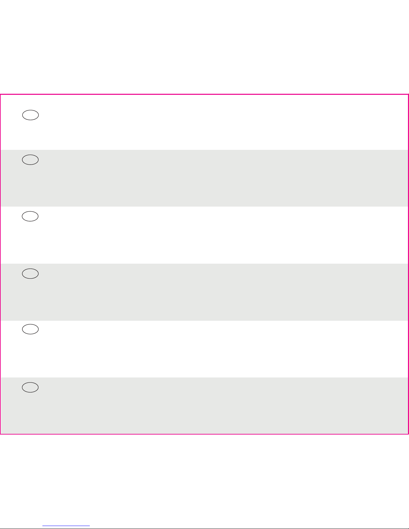Select the first oval option bubble
This screenshot has height=529, width=409.
pyautogui.click(x=30, y=115)
